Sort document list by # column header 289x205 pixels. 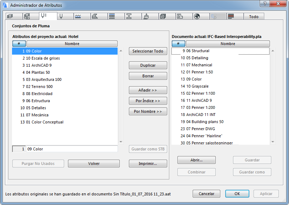178,44
